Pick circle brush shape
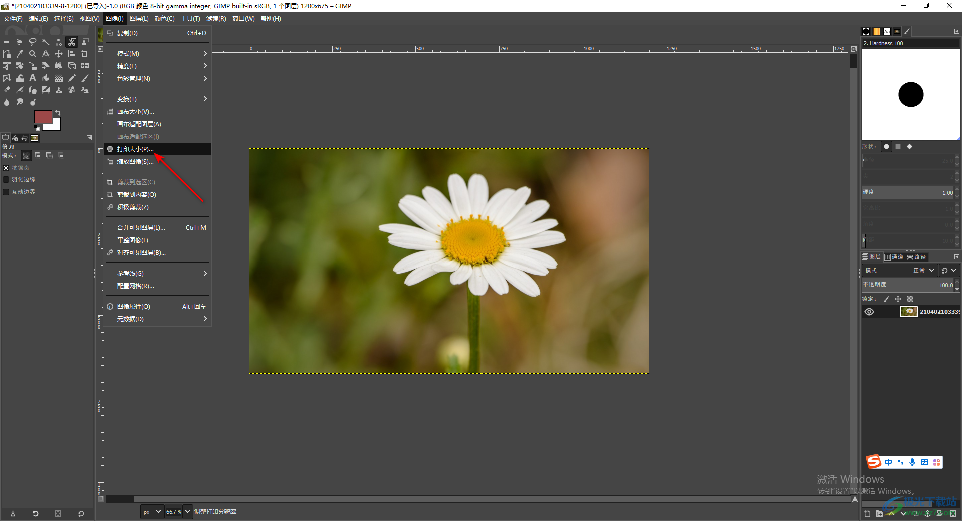This screenshot has height=521, width=962. pos(886,147)
